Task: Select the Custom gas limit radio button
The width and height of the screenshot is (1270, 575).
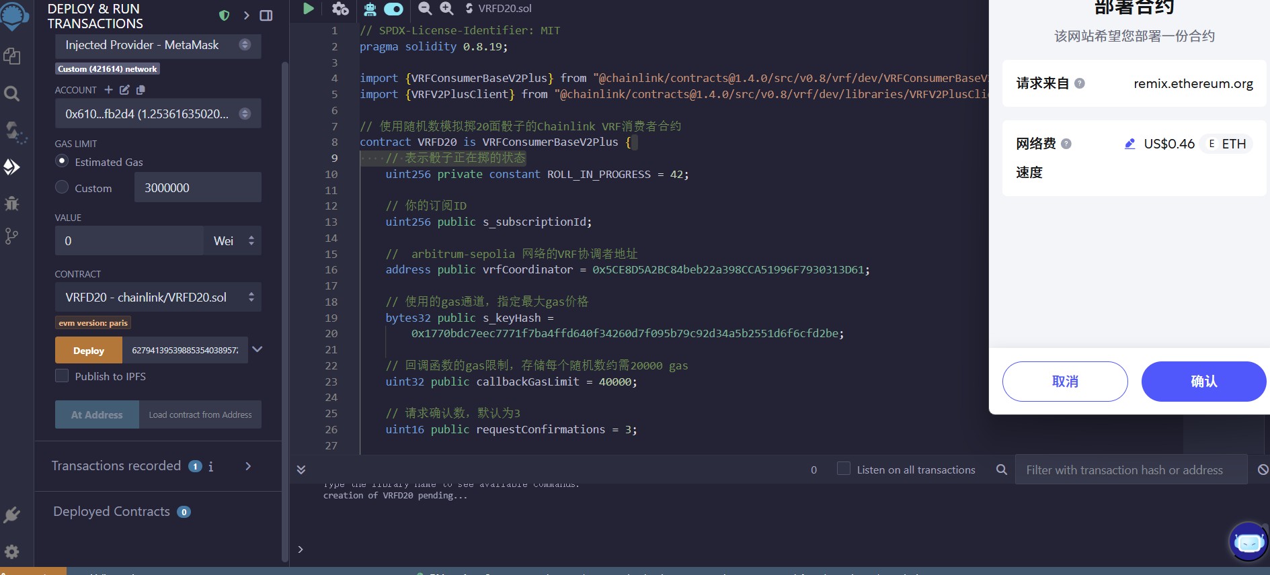Action: 62,187
